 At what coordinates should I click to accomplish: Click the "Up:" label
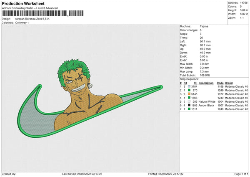(182, 49)
